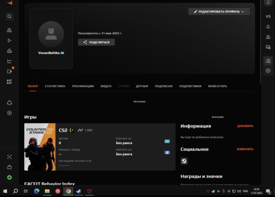
Task: Switch to the Друзья tab
Action: coord(142,86)
